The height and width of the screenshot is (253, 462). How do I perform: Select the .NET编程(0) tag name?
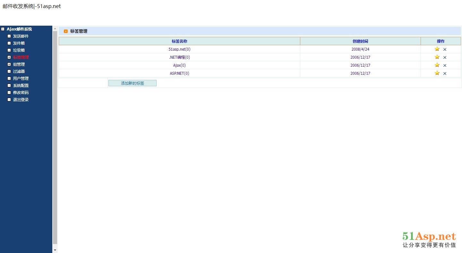coord(179,57)
